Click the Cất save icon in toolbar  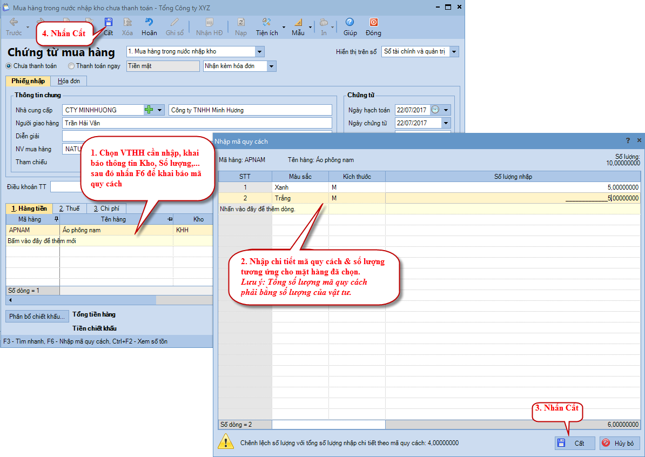pos(109,23)
